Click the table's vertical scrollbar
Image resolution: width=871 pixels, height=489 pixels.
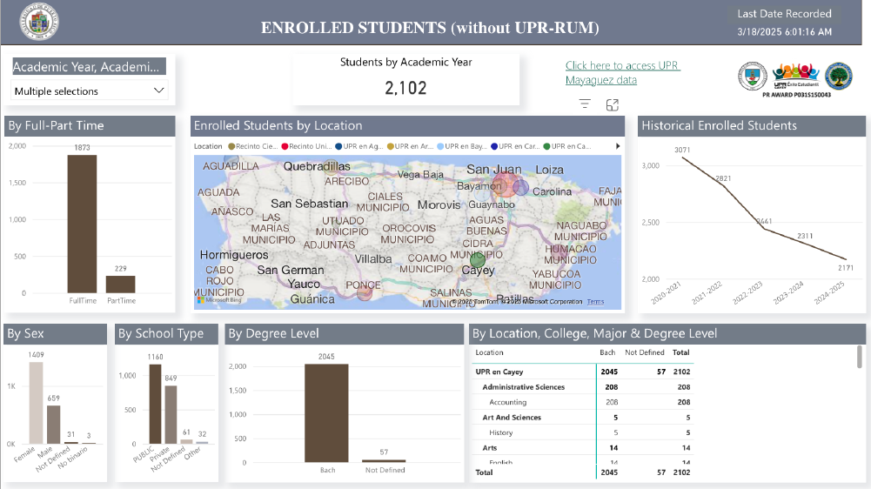860,357
